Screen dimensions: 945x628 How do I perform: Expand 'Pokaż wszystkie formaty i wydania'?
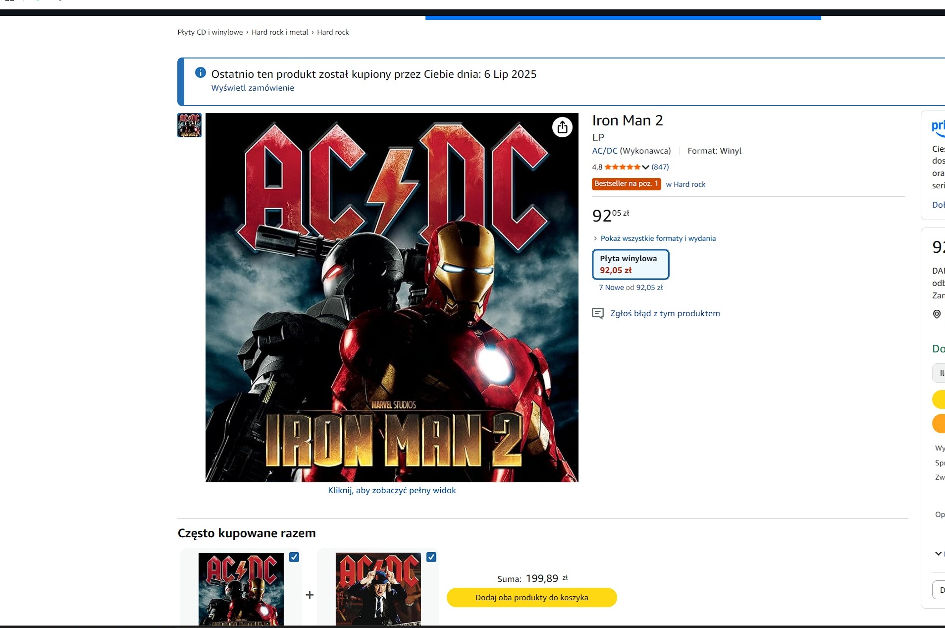(x=658, y=238)
